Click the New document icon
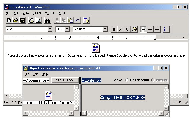Viewport: 192px width, 121px height. coord(9,20)
